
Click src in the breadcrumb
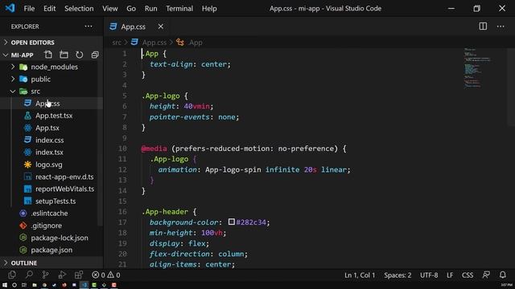(116, 43)
